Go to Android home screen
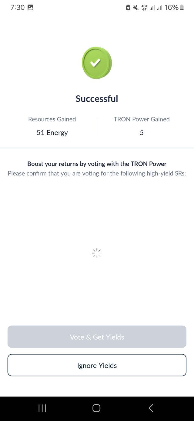 click(96, 408)
